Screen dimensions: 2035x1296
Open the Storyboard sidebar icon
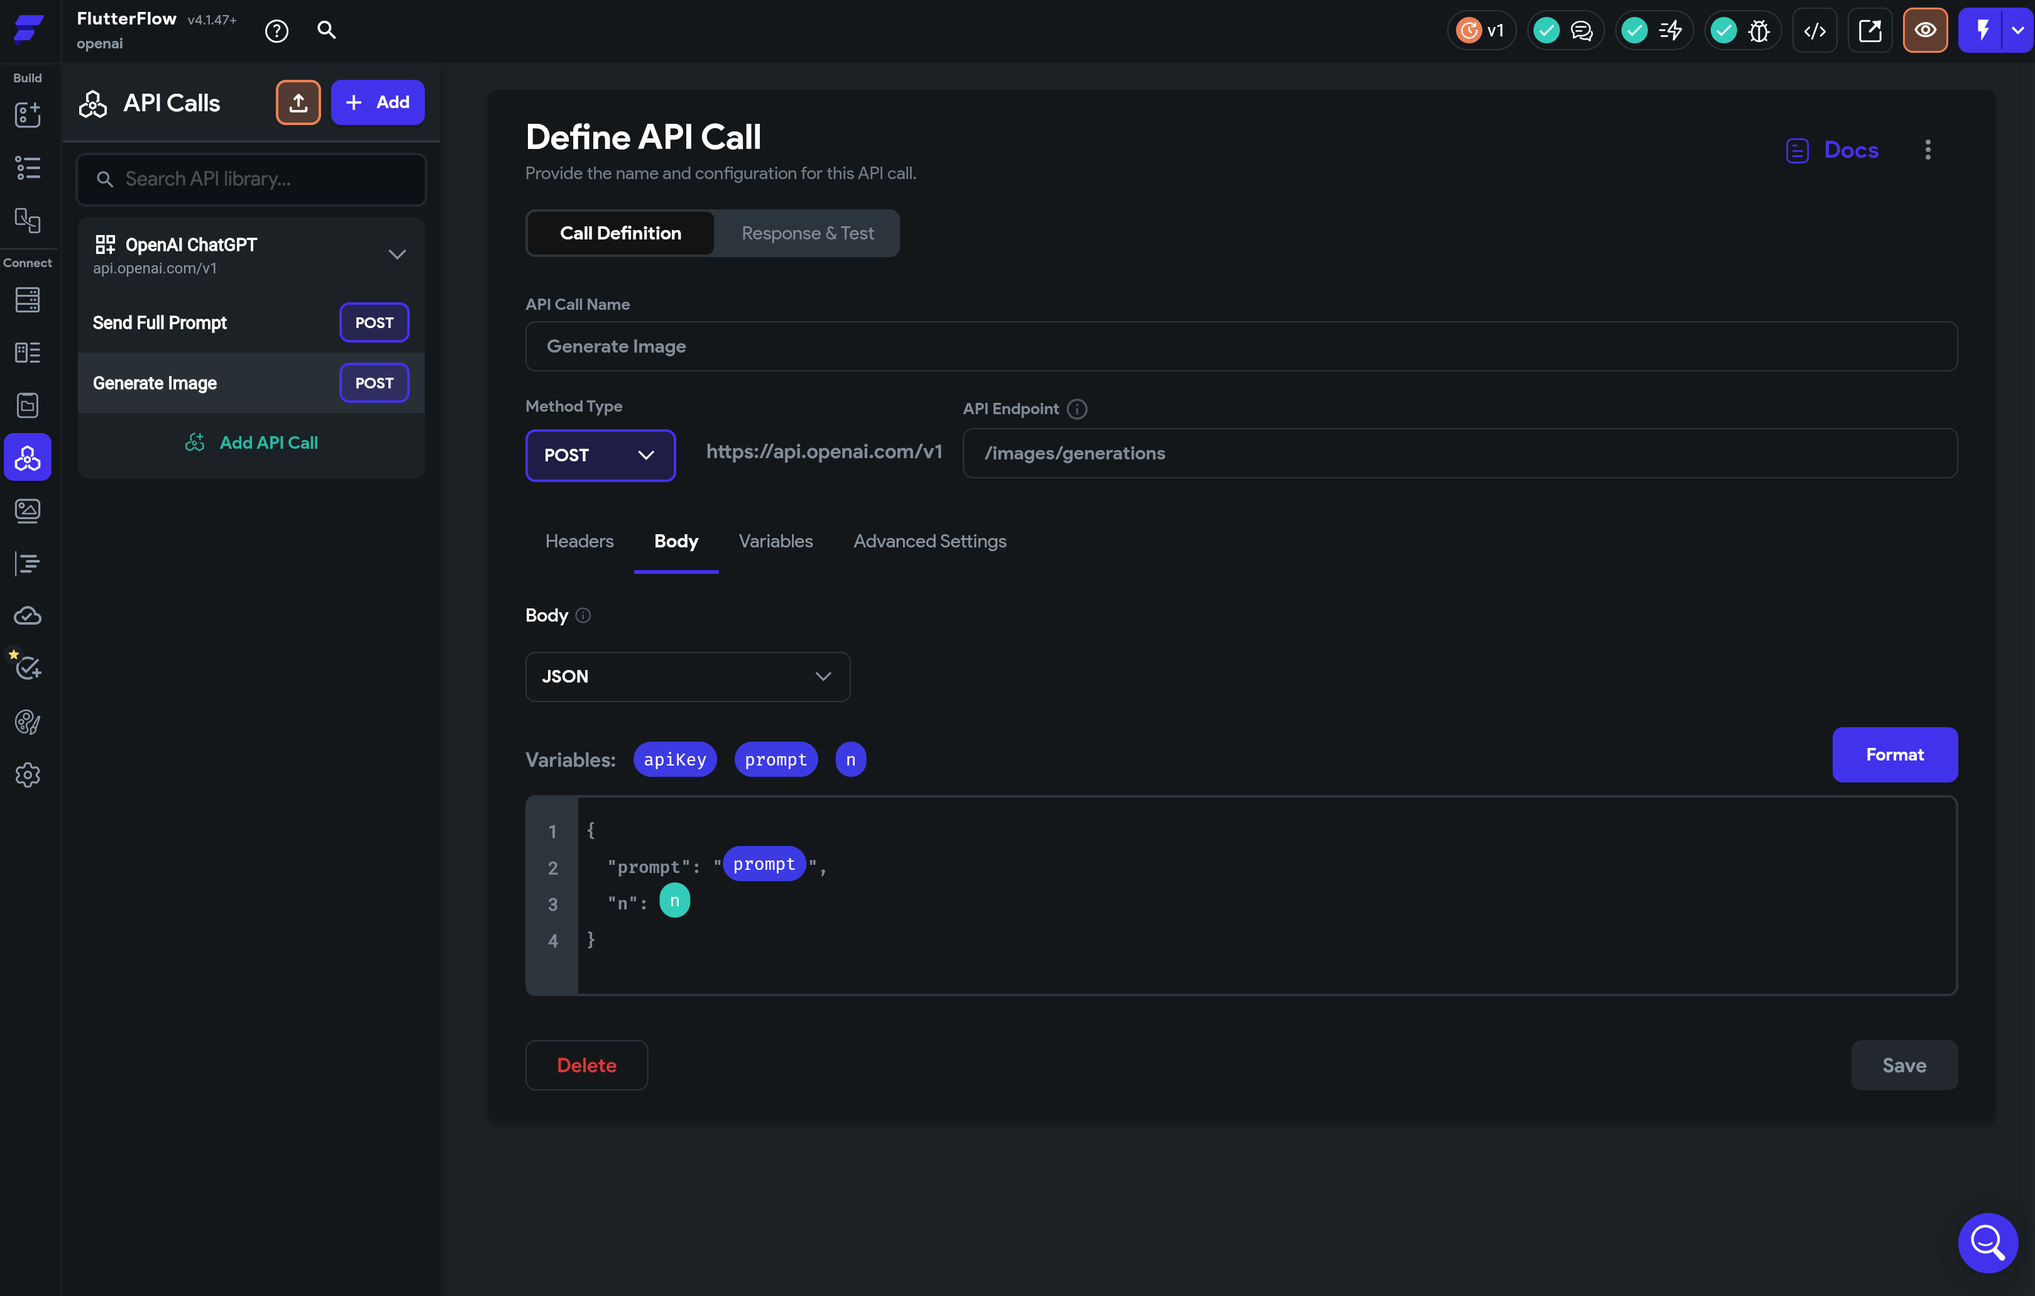click(x=28, y=221)
